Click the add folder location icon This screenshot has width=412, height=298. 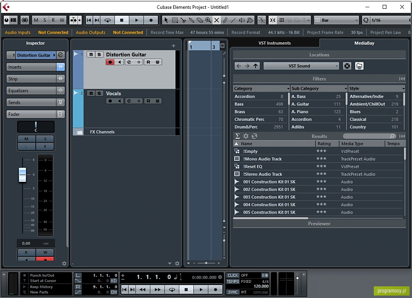pyautogui.click(x=359, y=66)
